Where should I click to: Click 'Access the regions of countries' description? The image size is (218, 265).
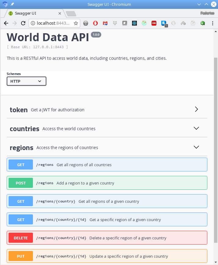coord(67,148)
